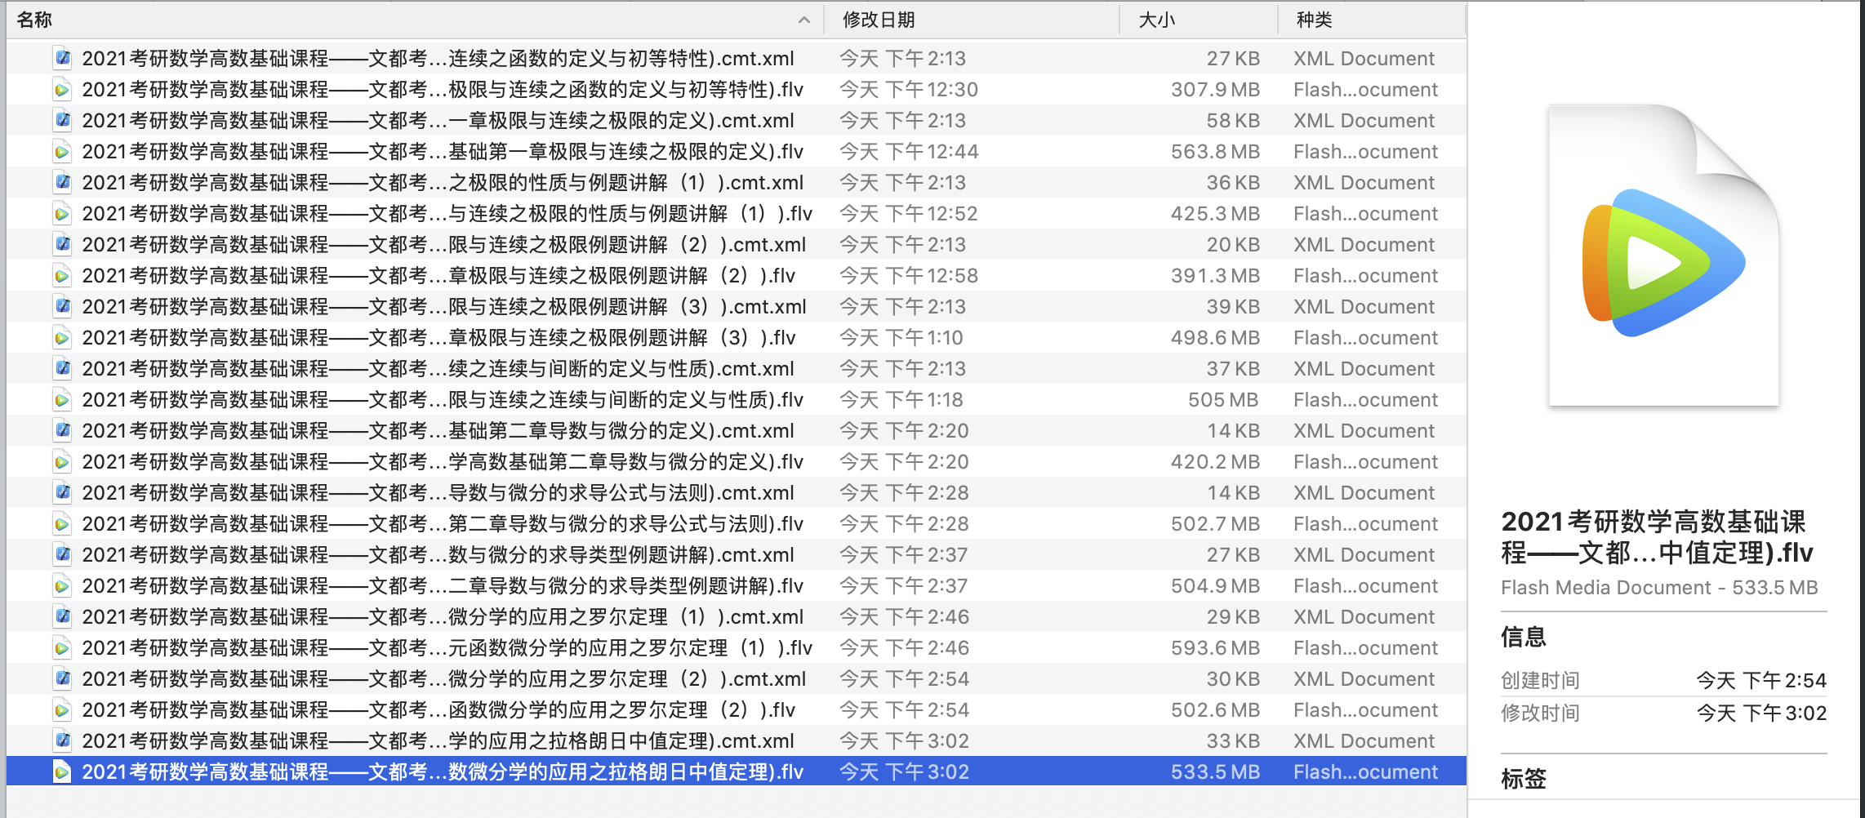Click 'Flash Media Document - 533.5 MB' text

tap(1659, 588)
